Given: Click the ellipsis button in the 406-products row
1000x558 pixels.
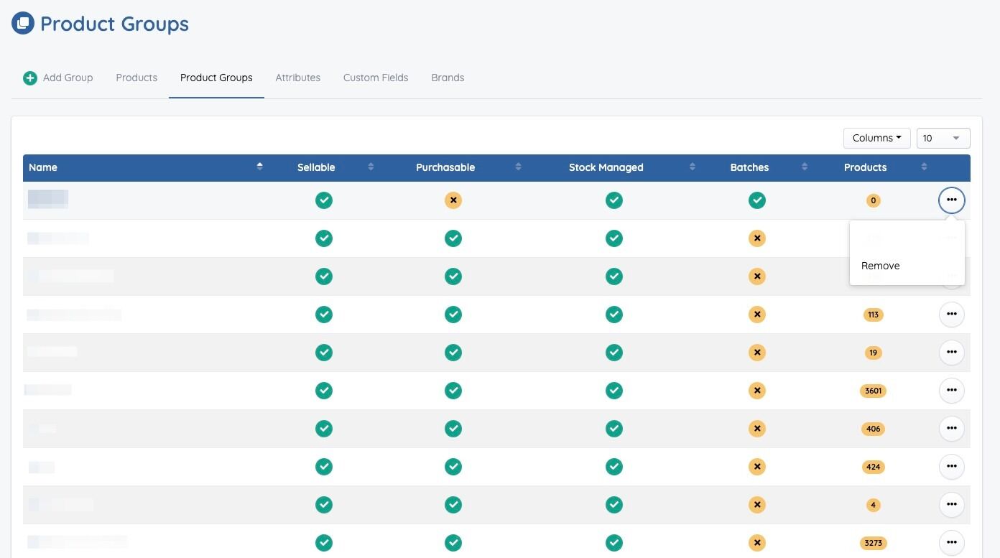Looking at the screenshot, I should (x=951, y=429).
